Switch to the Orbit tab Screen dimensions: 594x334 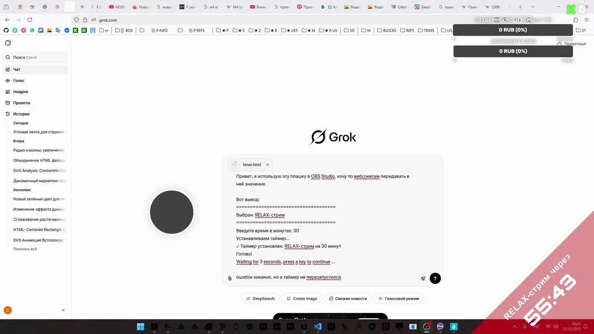click(399, 7)
